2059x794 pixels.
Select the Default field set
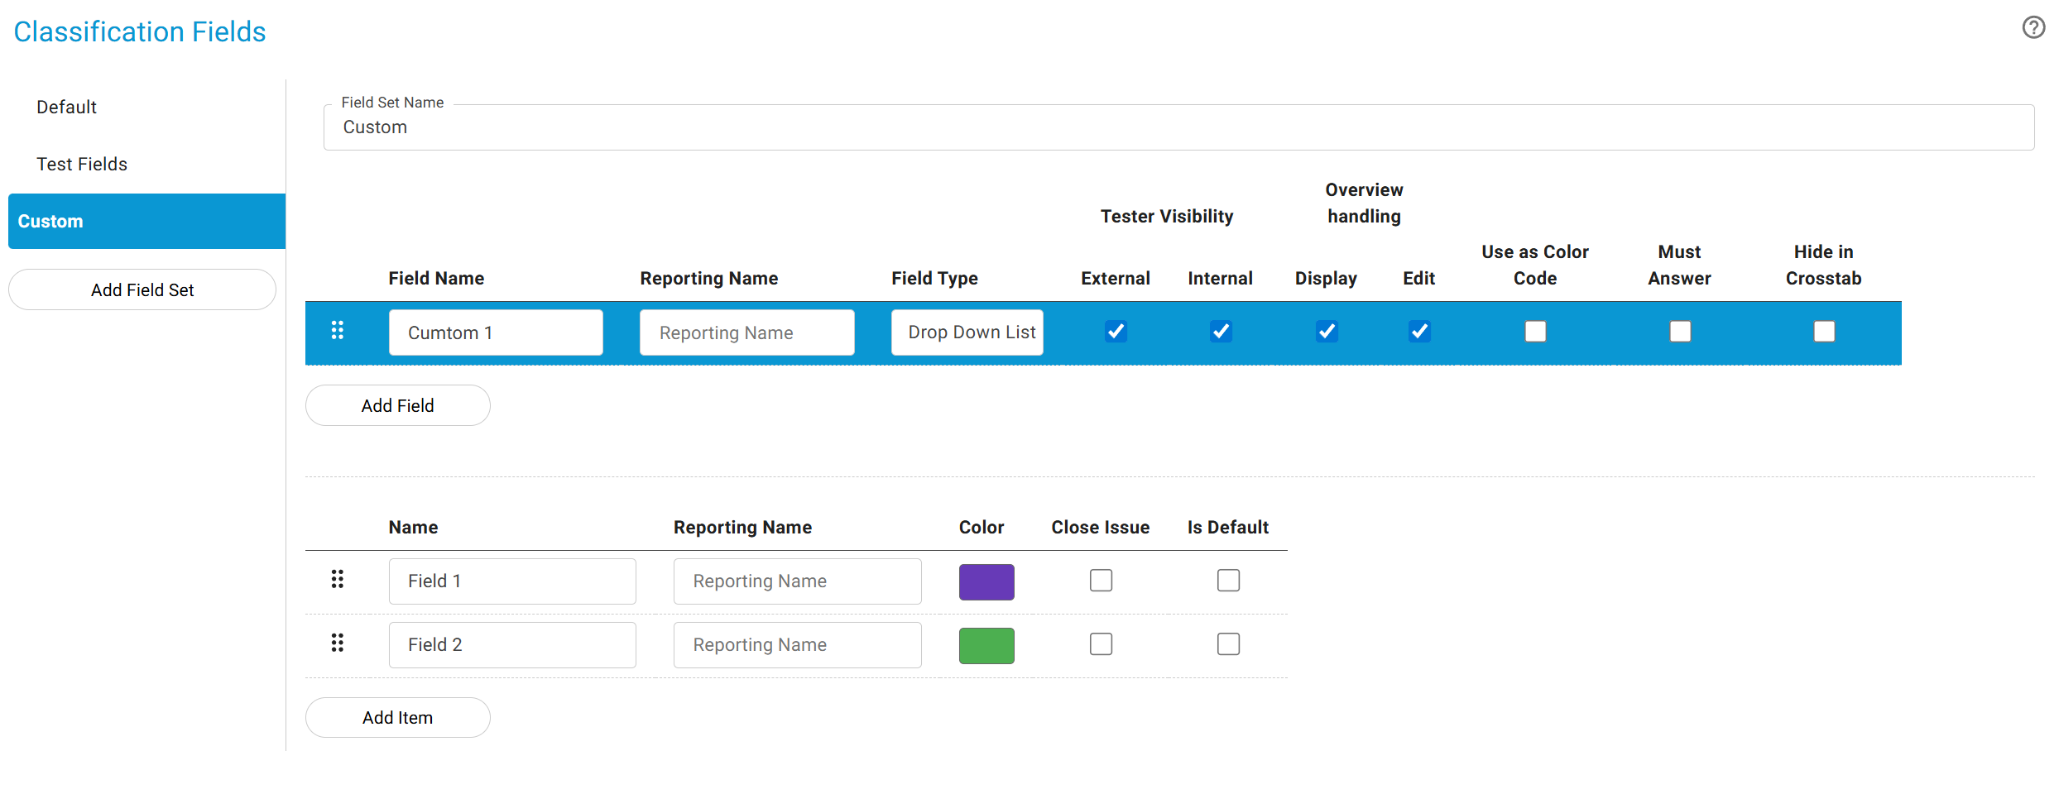[x=66, y=108]
